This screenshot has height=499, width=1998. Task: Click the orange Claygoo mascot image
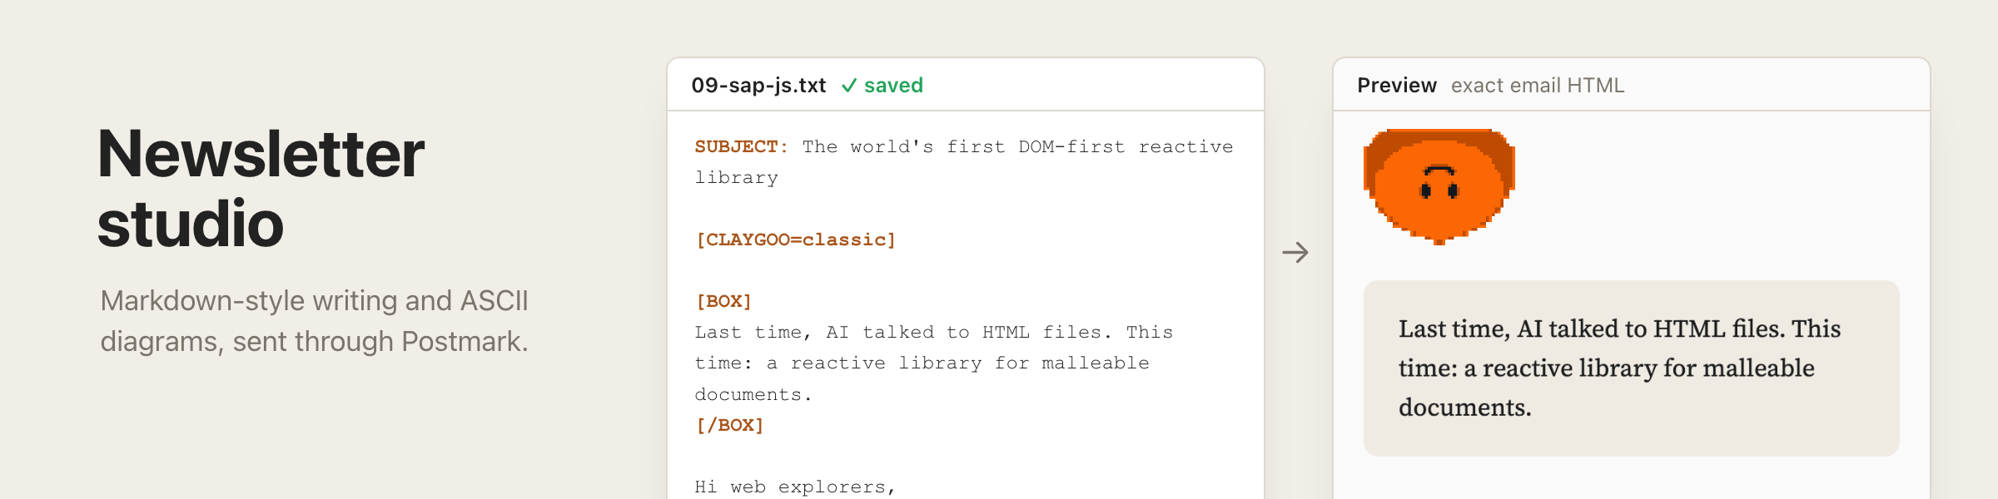1439,186
